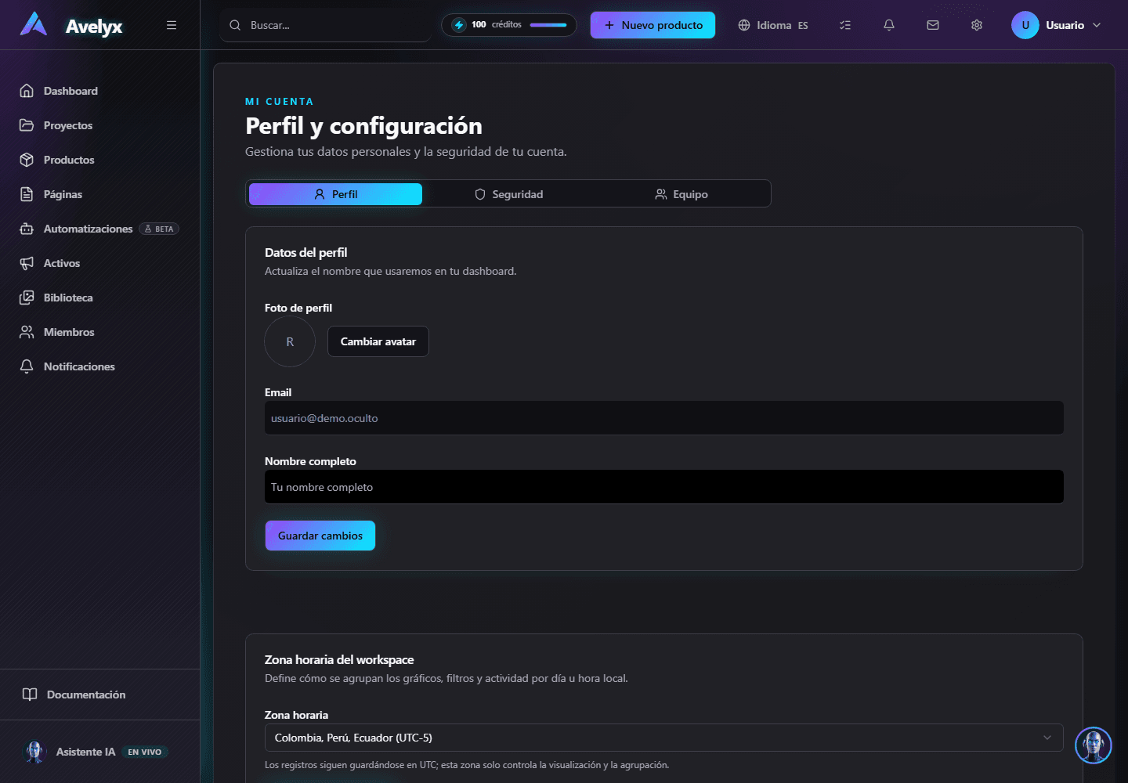
Task: Click the Email input field
Action: click(664, 418)
